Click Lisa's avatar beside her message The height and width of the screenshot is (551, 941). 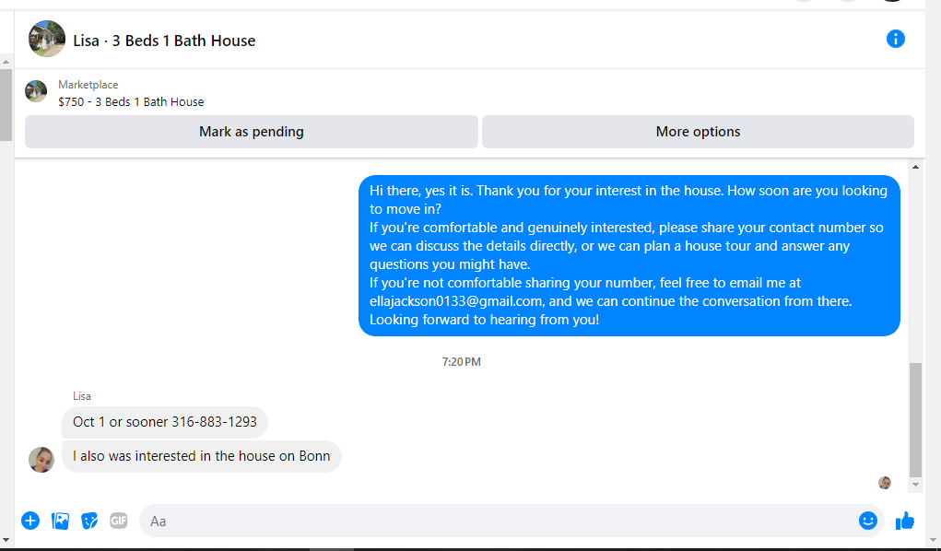tap(41, 460)
